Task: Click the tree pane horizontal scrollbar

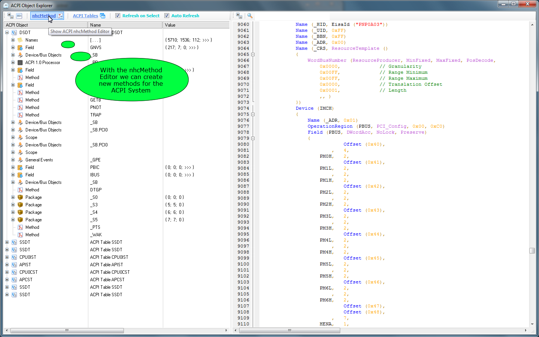Action: click(x=67, y=331)
